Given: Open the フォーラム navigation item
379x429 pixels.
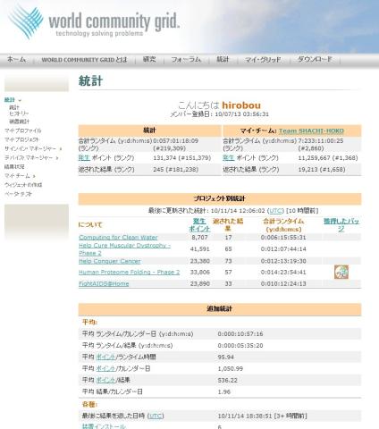Looking at the screenshot, I should [186, 60].
